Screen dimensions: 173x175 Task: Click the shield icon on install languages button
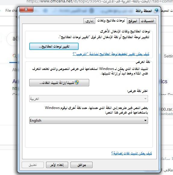77,82
